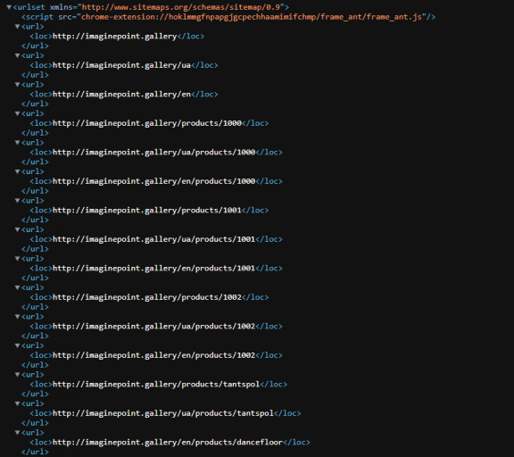This screenshot has width=514, height=457.
Task: Click loc text imaginepoint.gallery/ua/products/tantspol
Action: (163, 413)
